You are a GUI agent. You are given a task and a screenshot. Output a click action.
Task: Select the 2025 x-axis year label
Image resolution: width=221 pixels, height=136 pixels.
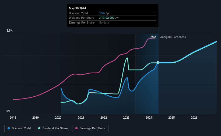pyautogui.click(x=171, y=118)
